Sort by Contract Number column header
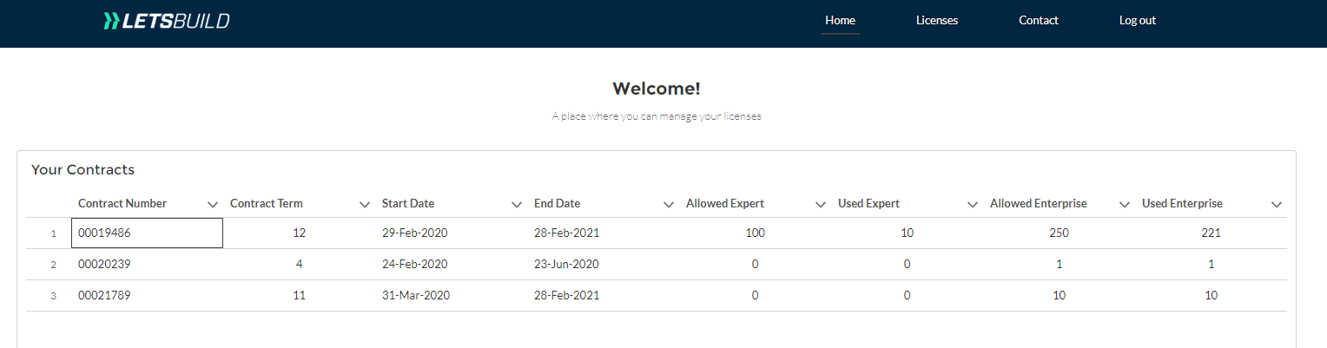 122,204
